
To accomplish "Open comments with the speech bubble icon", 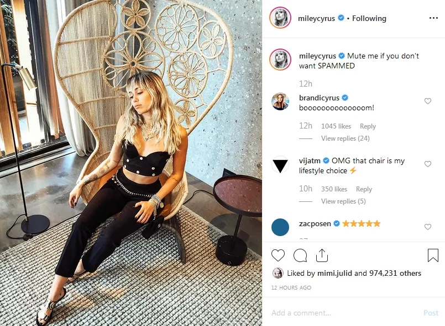I will click(300, 255).
